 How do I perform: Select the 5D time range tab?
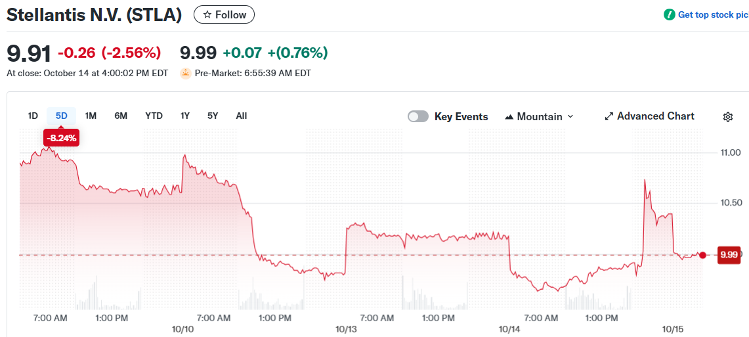(61, 116)
